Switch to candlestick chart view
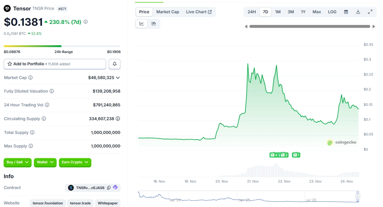383x207 pixels. click(154, 23)
